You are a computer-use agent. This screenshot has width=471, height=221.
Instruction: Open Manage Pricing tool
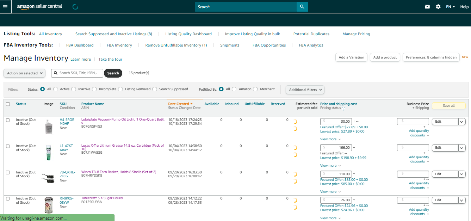[x=356, y=34]
